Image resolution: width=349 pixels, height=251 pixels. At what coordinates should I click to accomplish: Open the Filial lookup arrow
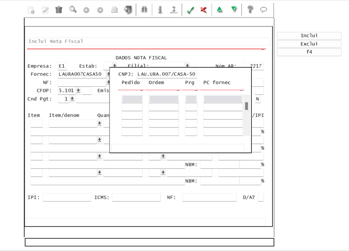(187, 65)
